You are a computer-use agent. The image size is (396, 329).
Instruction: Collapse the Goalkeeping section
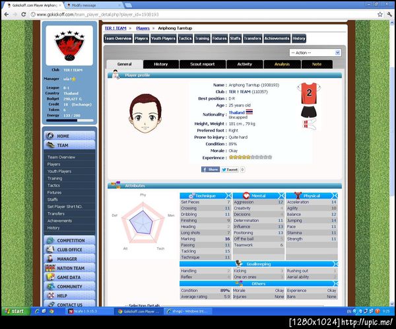pos(335,264)
